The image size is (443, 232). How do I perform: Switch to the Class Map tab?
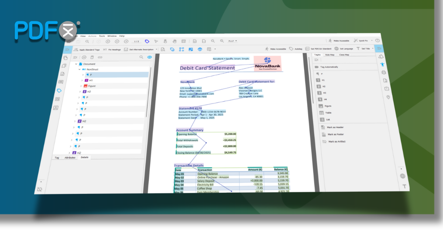coord(344,55)
